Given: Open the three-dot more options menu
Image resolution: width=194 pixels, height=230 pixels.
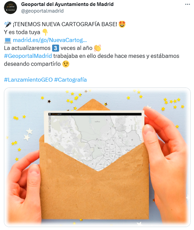Looking at the screenshot, I should (187, 5).
